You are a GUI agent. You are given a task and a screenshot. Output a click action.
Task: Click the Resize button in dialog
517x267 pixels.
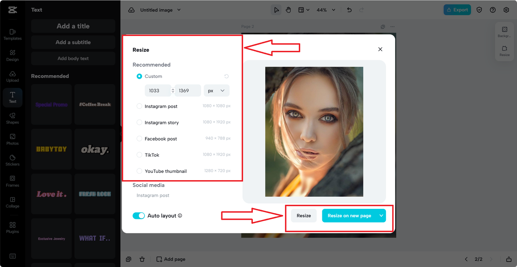[x=304, y=216]
